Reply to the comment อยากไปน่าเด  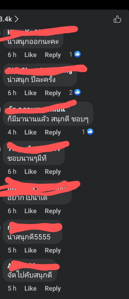coord(53,211)
